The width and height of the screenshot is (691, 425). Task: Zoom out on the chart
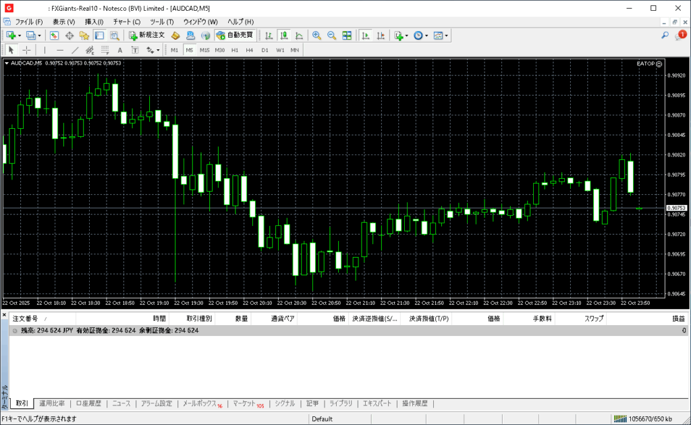point(331,35)
